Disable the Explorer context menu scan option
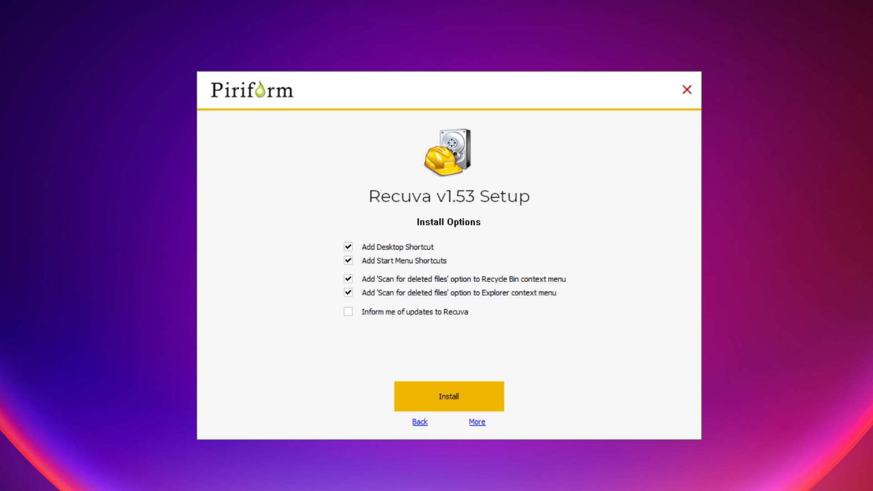Image resolution: width=873 pixels, height=491 pixels. pos(348,293)
